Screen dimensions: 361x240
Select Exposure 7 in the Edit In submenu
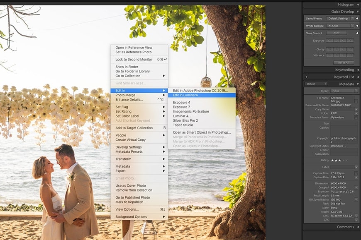click(x=202, y=107)
